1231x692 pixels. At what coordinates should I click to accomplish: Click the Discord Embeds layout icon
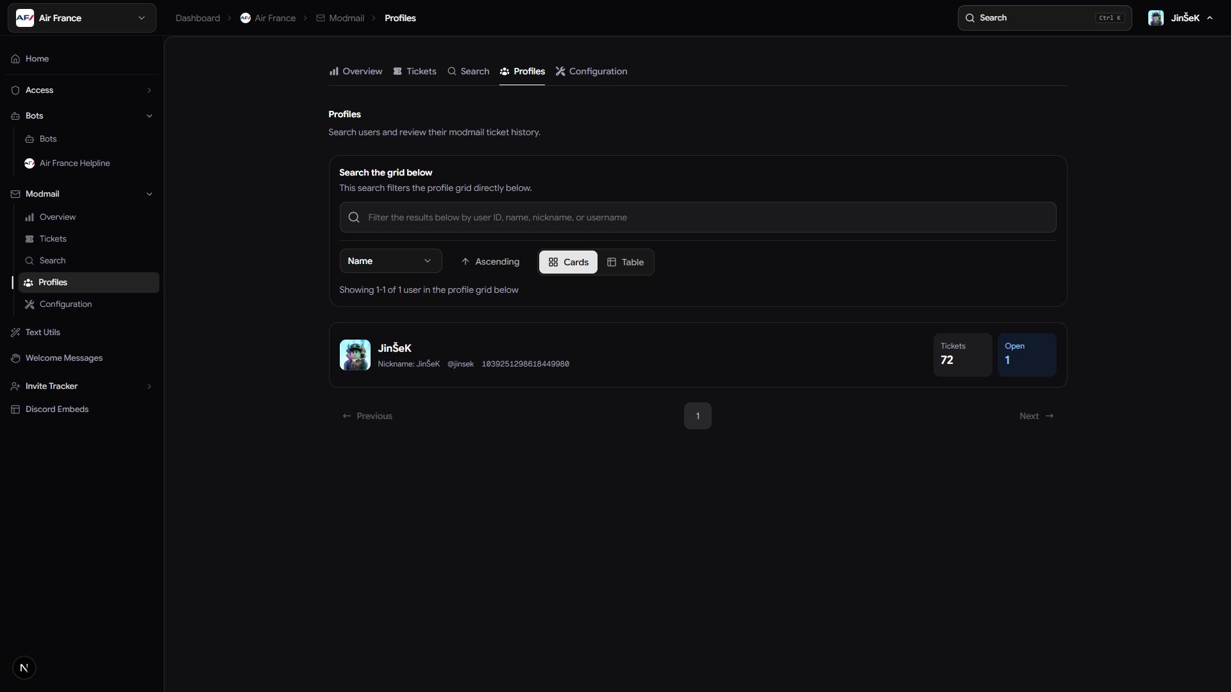click(x=15, y=409)
